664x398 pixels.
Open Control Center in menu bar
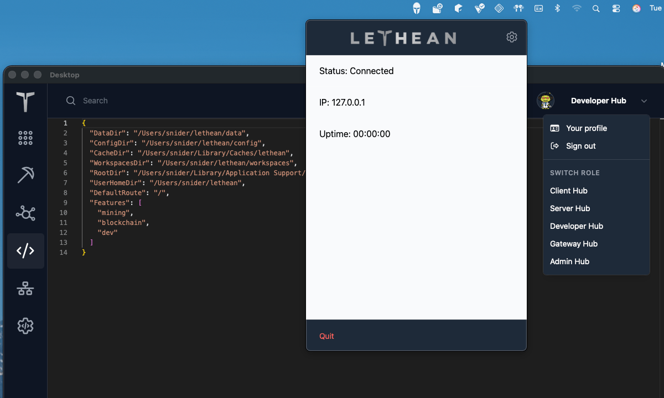(616, 8)
